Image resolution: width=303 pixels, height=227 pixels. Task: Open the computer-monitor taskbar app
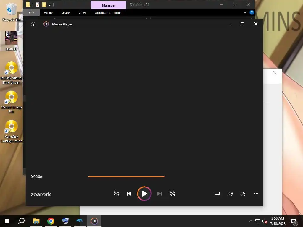click(x=65, y=221)
